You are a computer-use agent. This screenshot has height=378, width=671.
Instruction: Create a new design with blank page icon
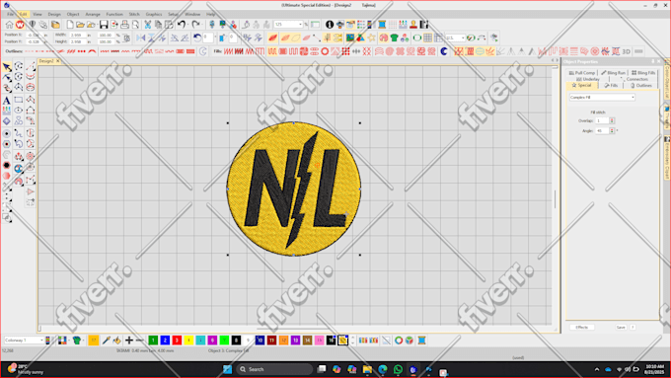coord(70,25)
